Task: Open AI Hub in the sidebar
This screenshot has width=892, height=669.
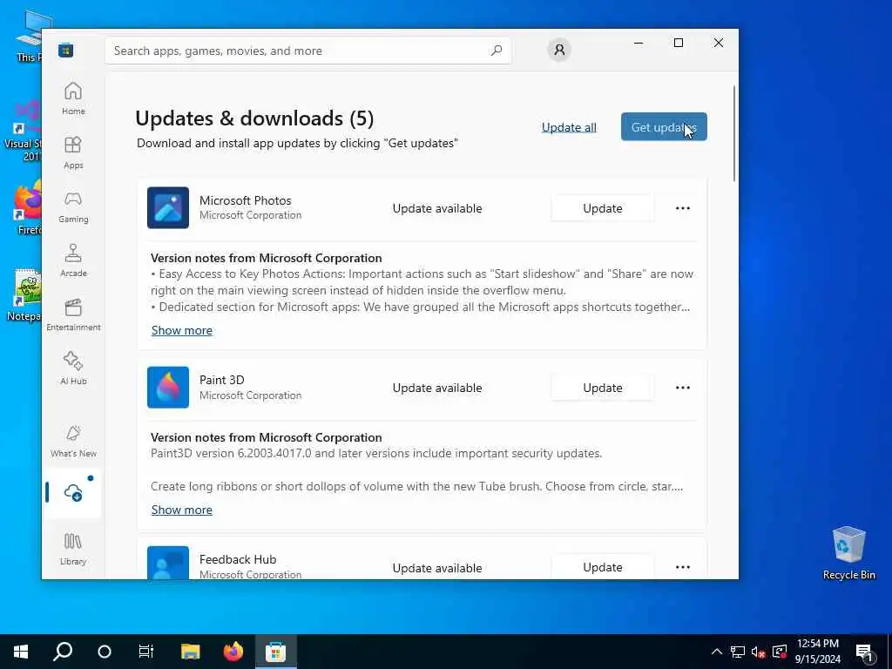Action: tap(73, 368)
